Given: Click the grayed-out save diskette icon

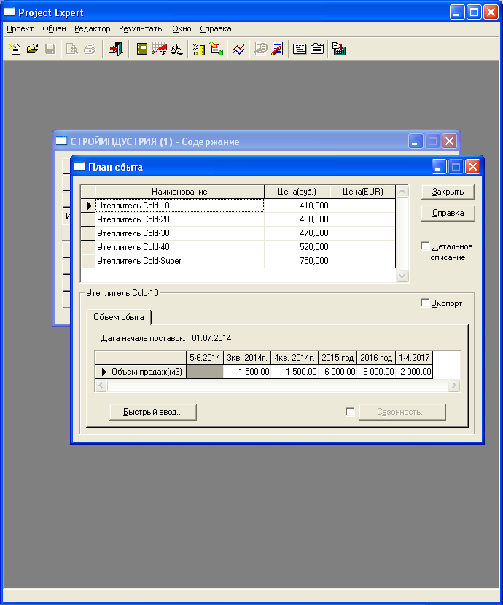Looking at the screenshot, I should point(50,49).
